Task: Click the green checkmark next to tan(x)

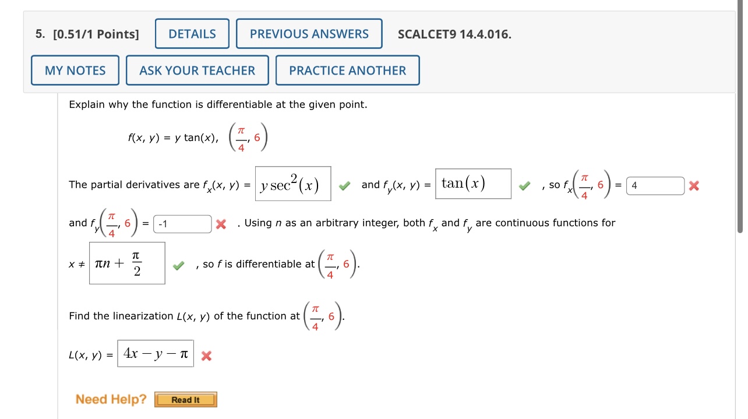Action: click(524, 185)
